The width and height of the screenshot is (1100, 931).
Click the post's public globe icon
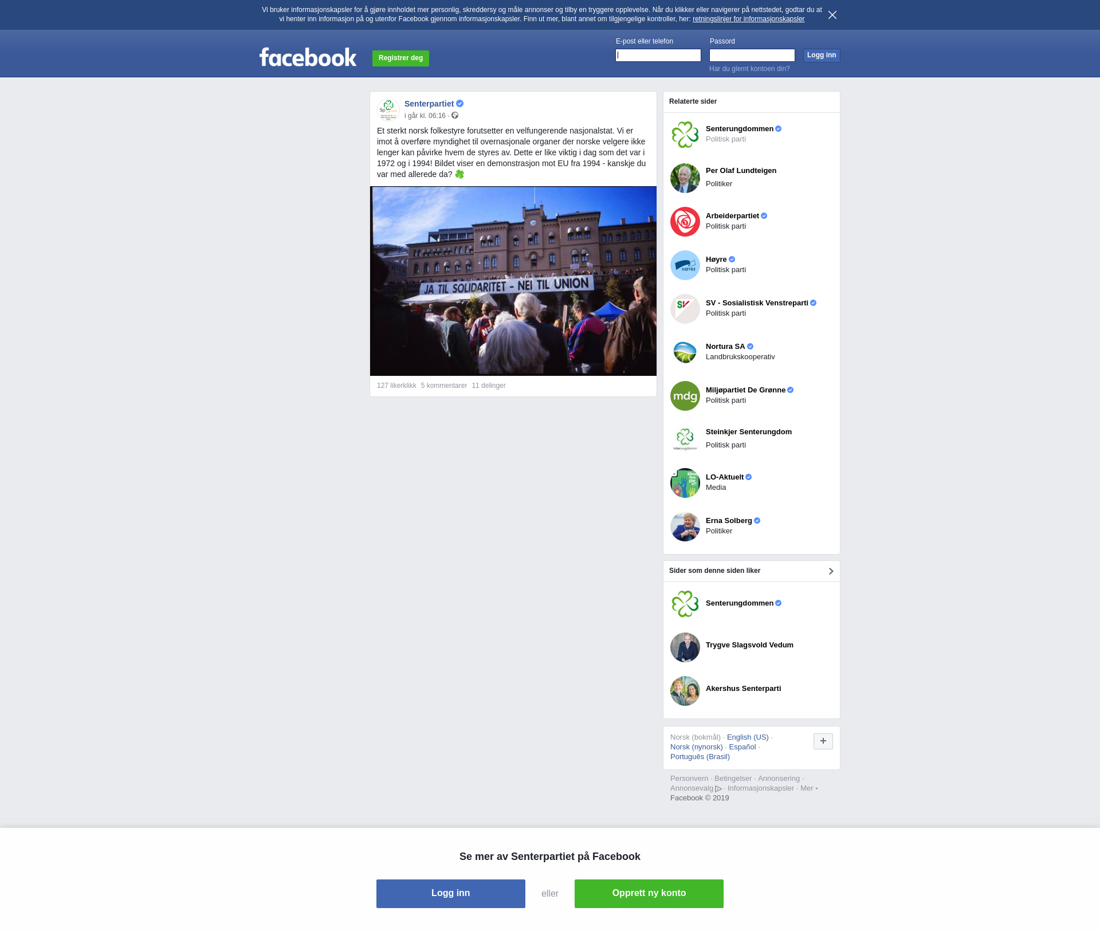[455, 116]
